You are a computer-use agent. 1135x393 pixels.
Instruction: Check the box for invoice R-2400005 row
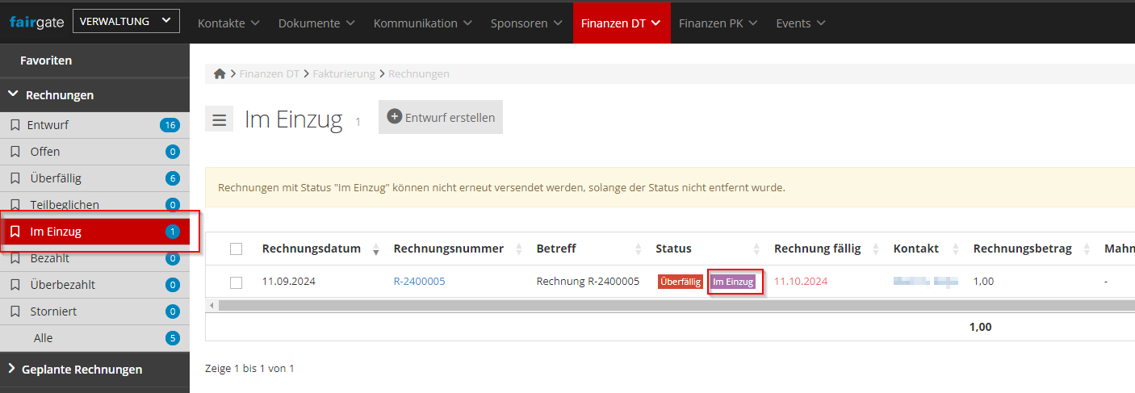236,282
